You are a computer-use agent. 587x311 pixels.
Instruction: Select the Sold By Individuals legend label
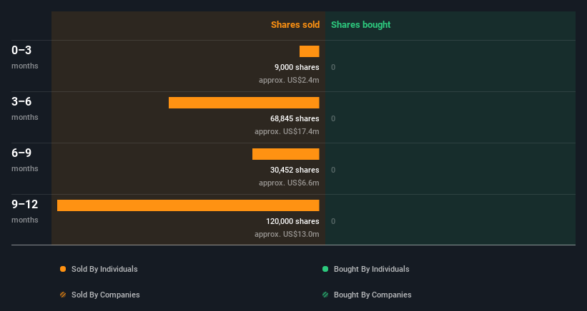(x=104, y=269)
